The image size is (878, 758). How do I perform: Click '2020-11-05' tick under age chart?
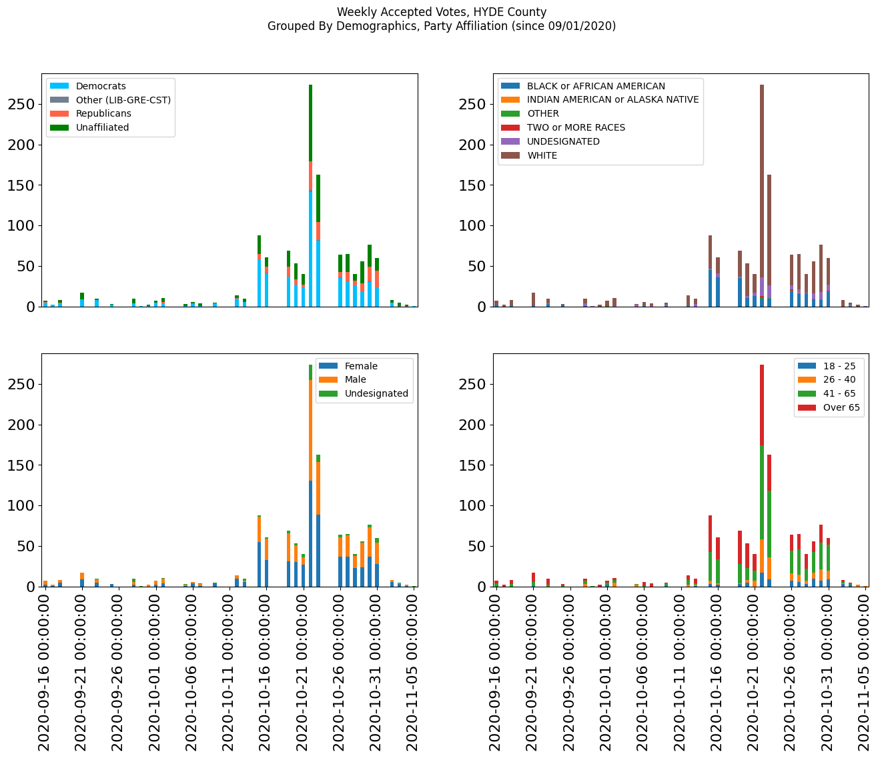pyautogui.click(x=865, y=673)
